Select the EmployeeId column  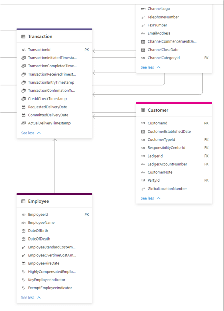(54, 215)
